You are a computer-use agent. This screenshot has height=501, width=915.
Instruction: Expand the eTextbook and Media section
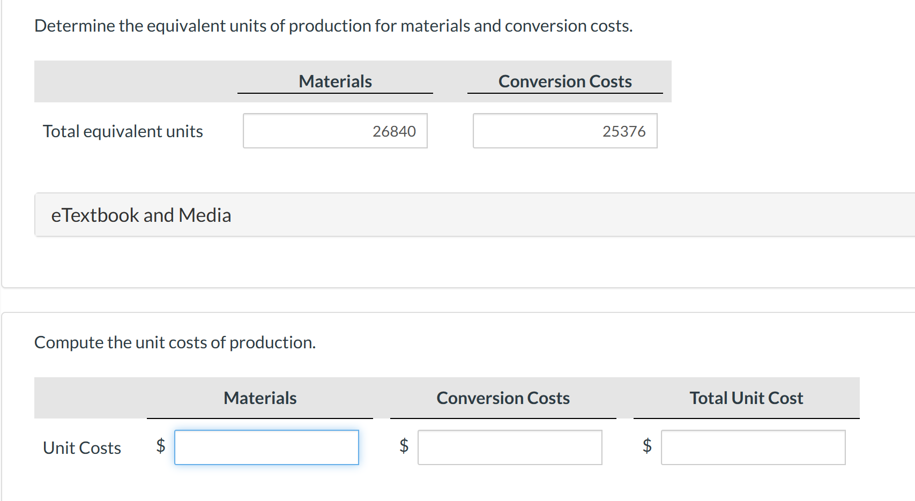click(475, 215)
